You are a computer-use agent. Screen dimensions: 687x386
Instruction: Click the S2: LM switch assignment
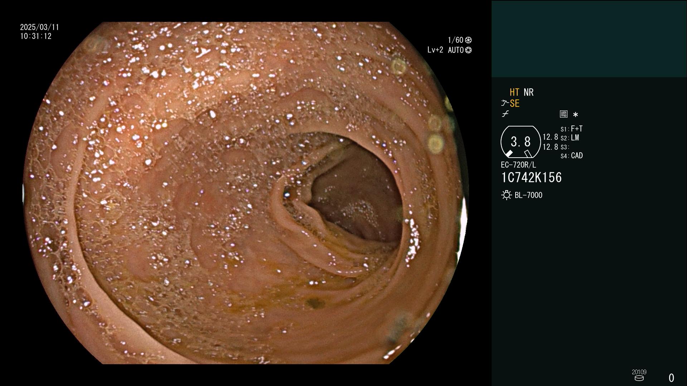(x=570, y=138)
